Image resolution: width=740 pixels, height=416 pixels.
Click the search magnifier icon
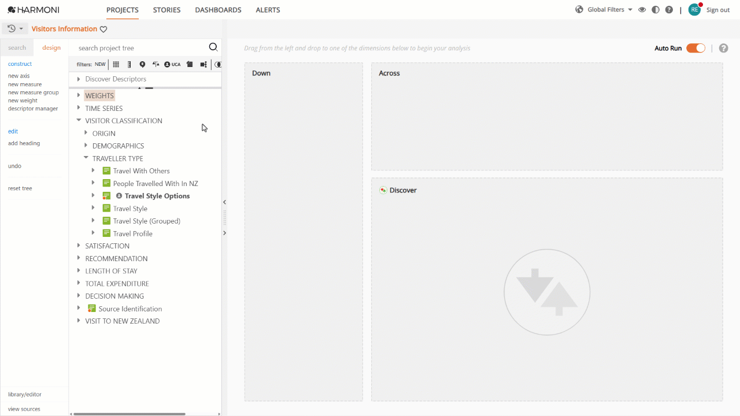(x=213, y=47)
